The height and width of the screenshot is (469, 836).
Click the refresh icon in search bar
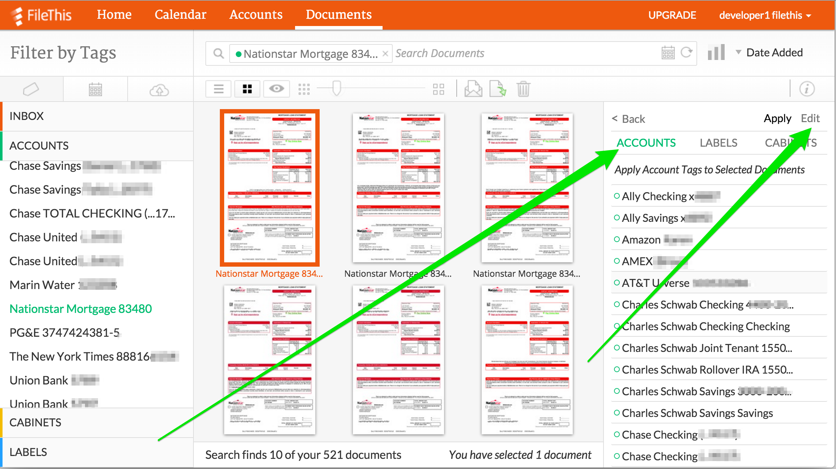point(686,53)
